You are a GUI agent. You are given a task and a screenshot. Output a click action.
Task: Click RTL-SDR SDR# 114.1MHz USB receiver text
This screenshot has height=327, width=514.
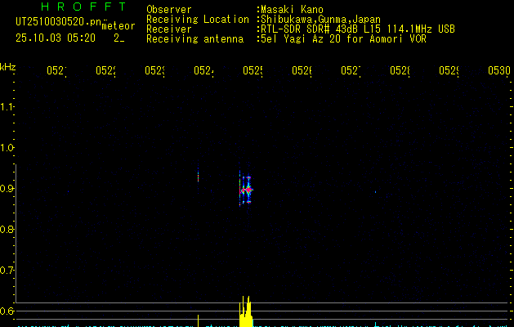click(358, 29)
